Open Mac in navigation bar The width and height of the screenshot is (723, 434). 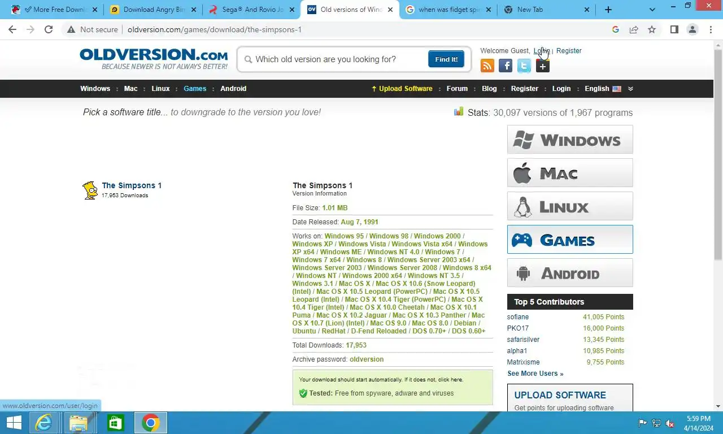point(130,89)
